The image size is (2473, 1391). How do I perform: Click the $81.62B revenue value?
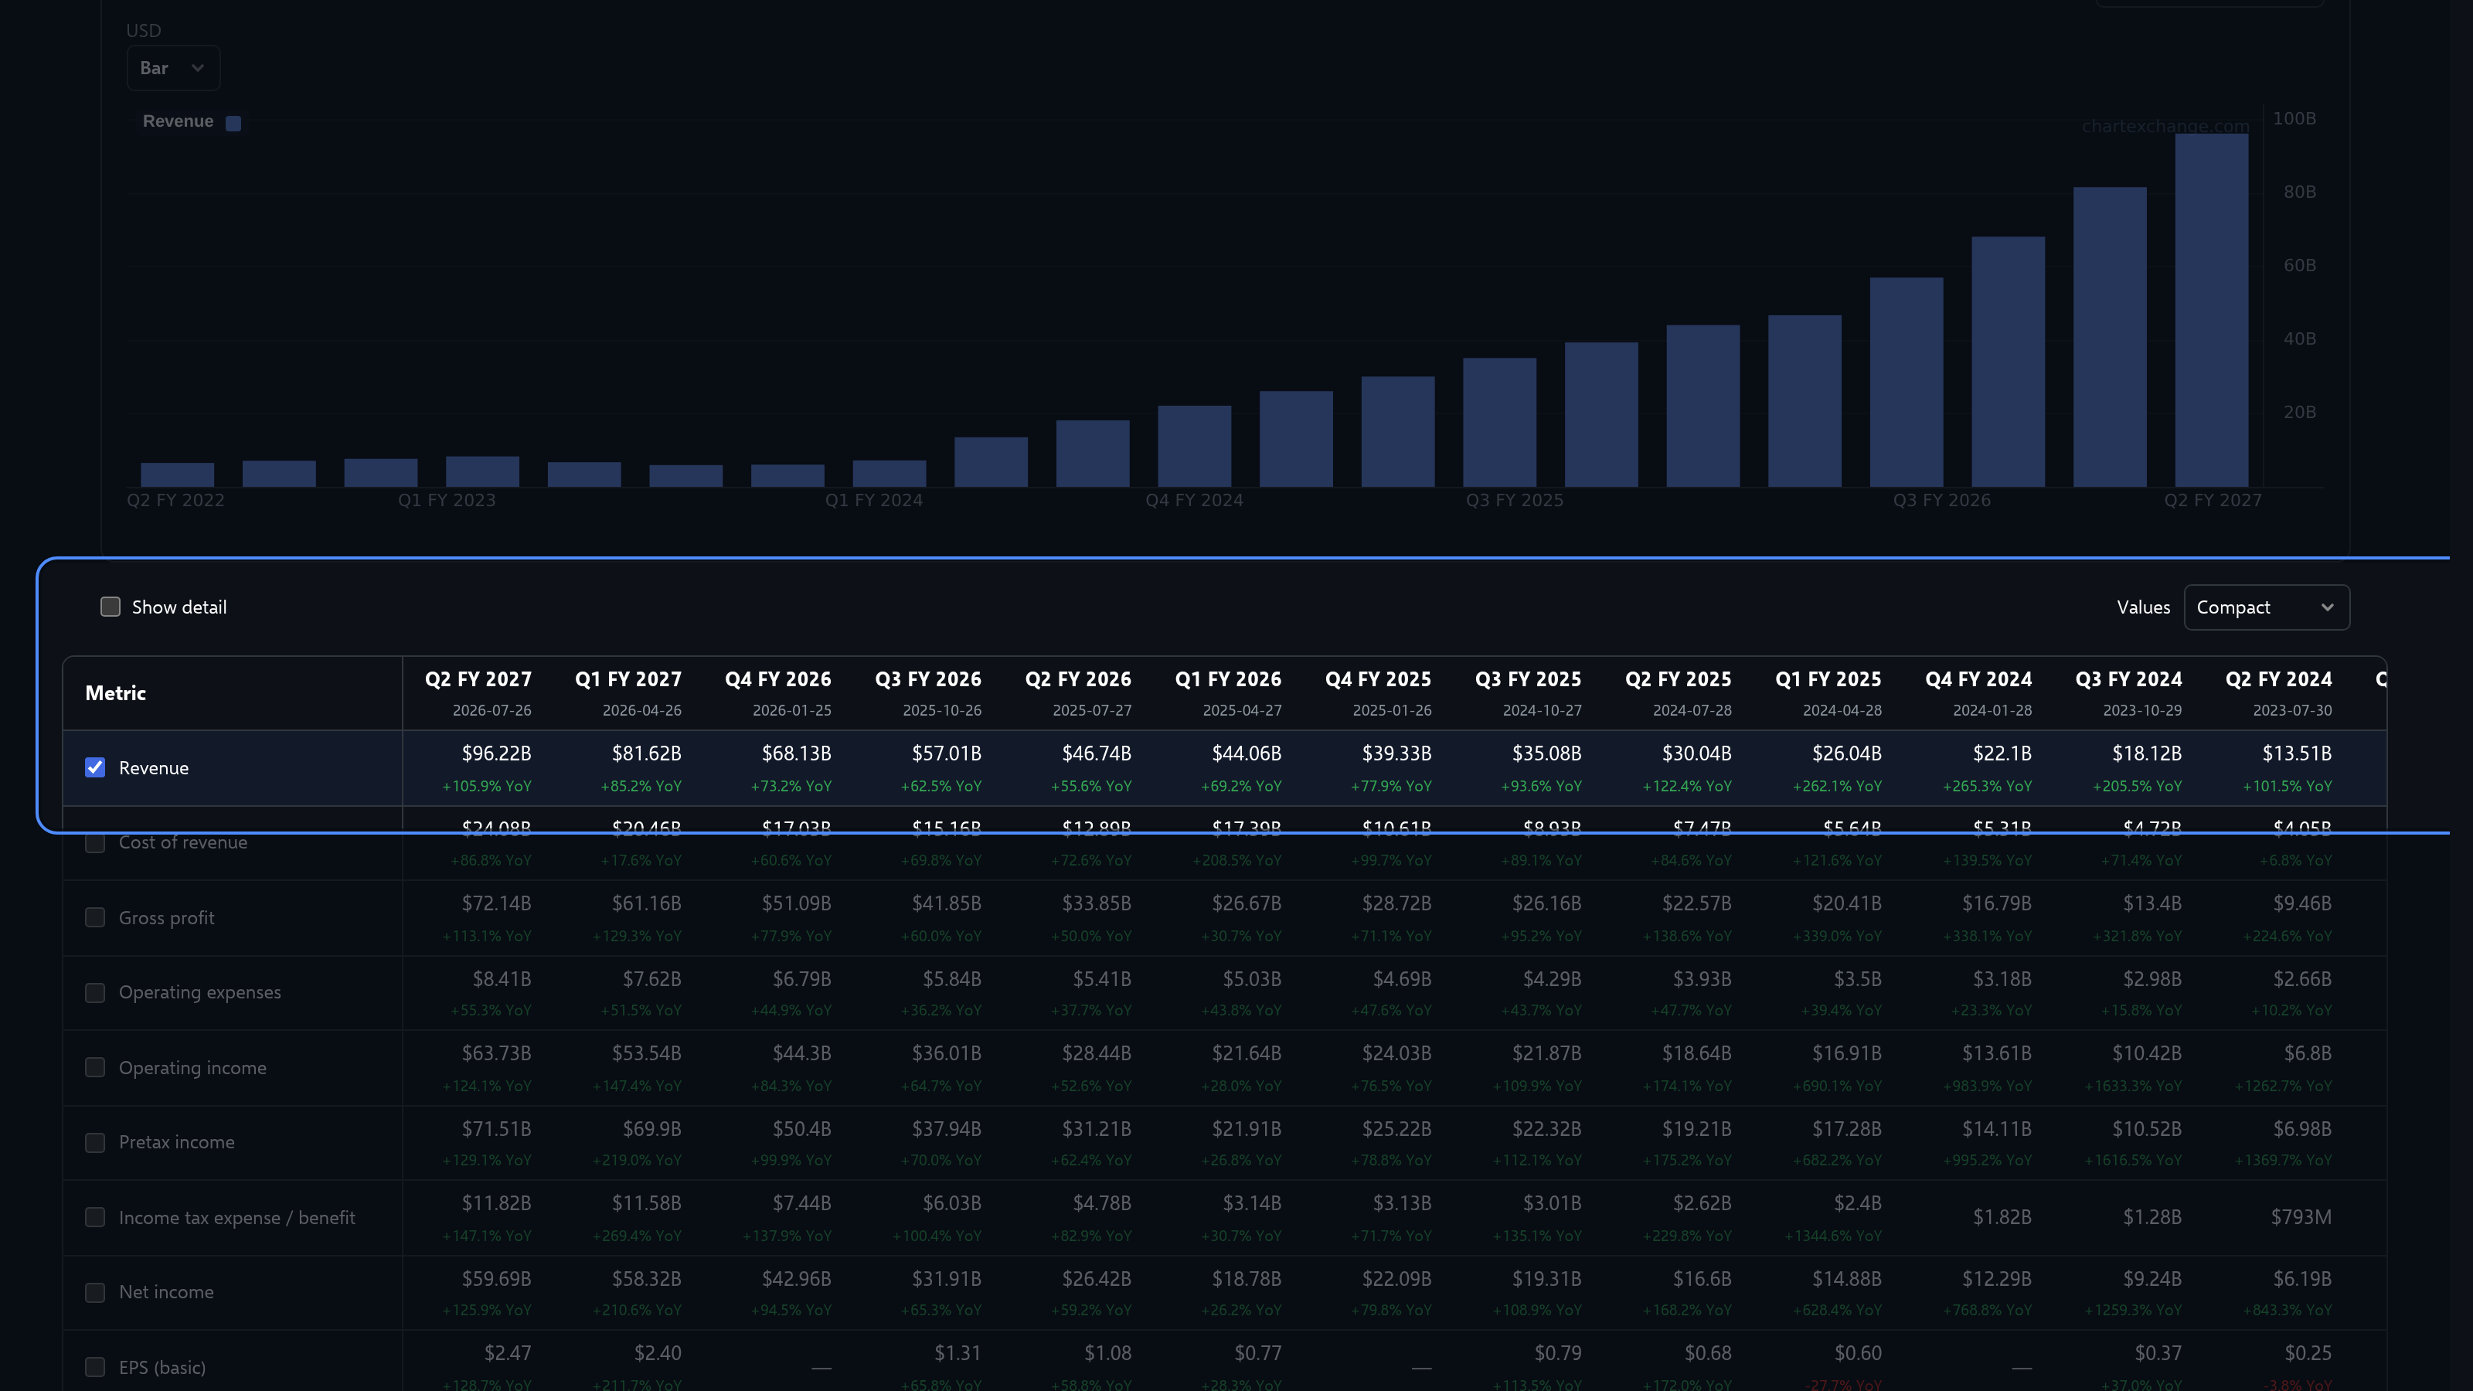point(646,753)
